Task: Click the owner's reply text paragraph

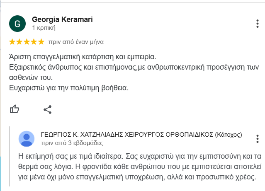Action: (x=140, y=167)
